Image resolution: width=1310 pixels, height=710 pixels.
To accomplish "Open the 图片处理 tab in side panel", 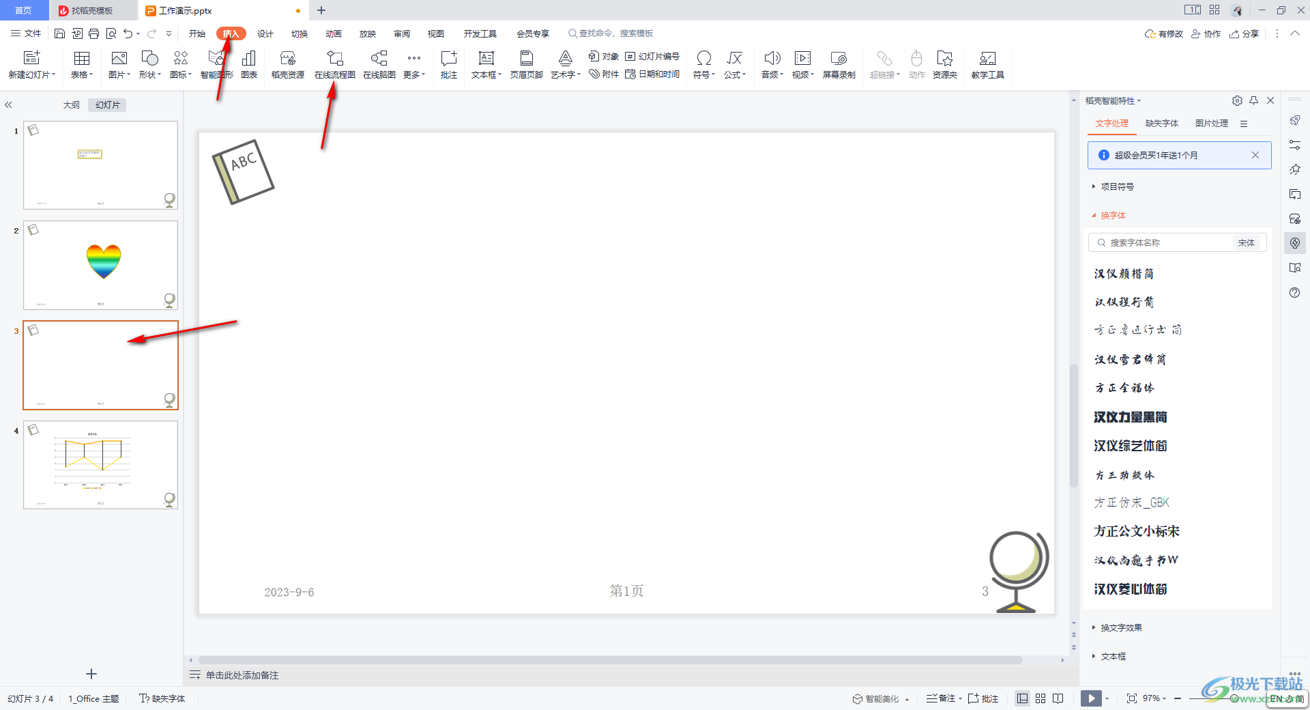I will [x=1212, y=124].
